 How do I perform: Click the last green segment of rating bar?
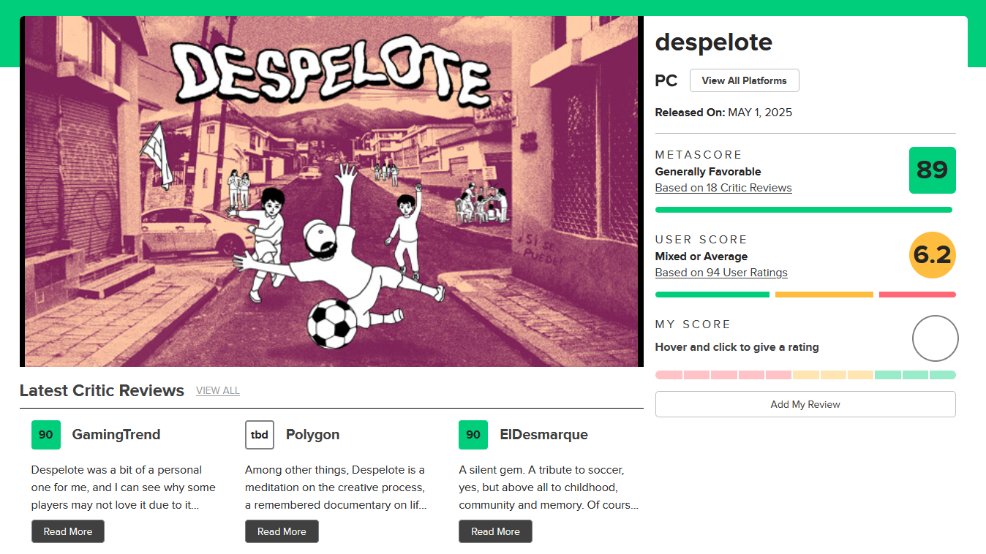[942, 375]
